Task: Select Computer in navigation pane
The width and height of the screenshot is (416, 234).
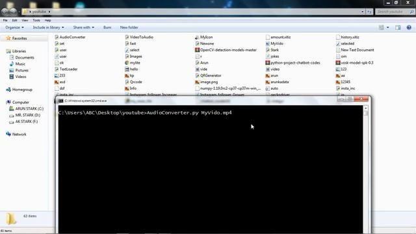Action: tap(21, 102)
